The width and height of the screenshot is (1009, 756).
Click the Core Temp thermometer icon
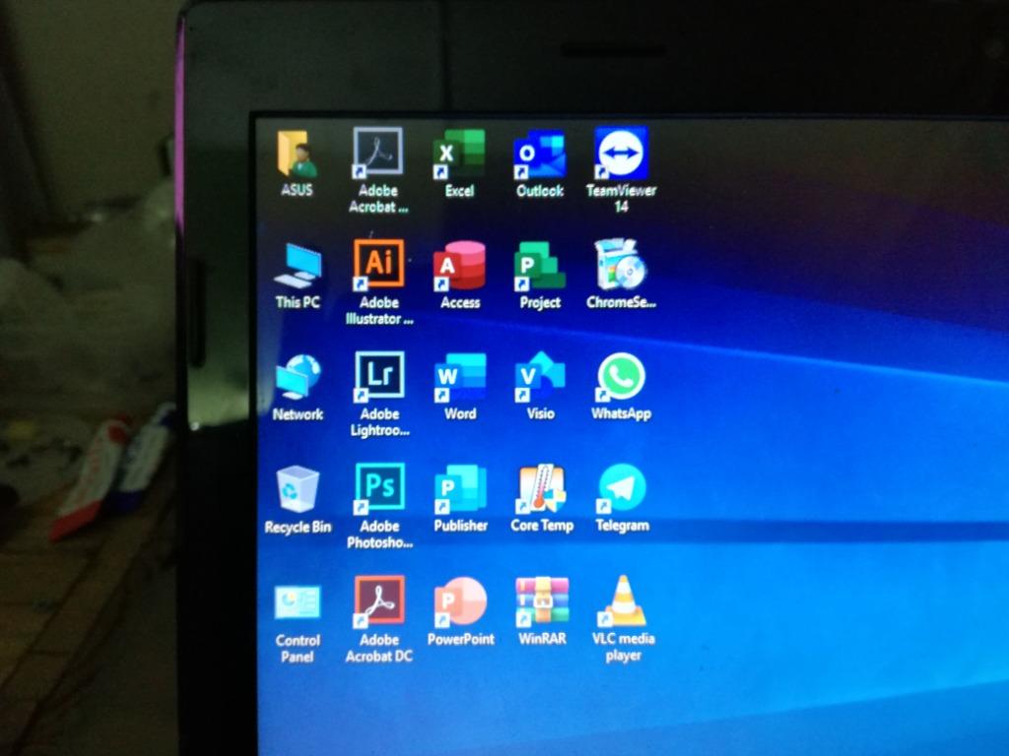pos(542,489)
